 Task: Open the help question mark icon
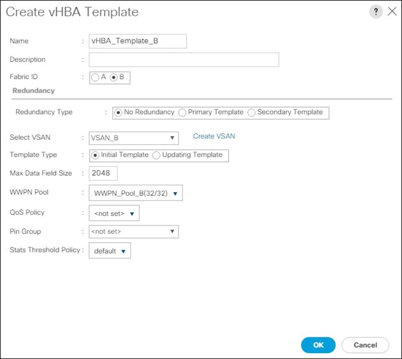pyautogui.click(x=376, y=12)
